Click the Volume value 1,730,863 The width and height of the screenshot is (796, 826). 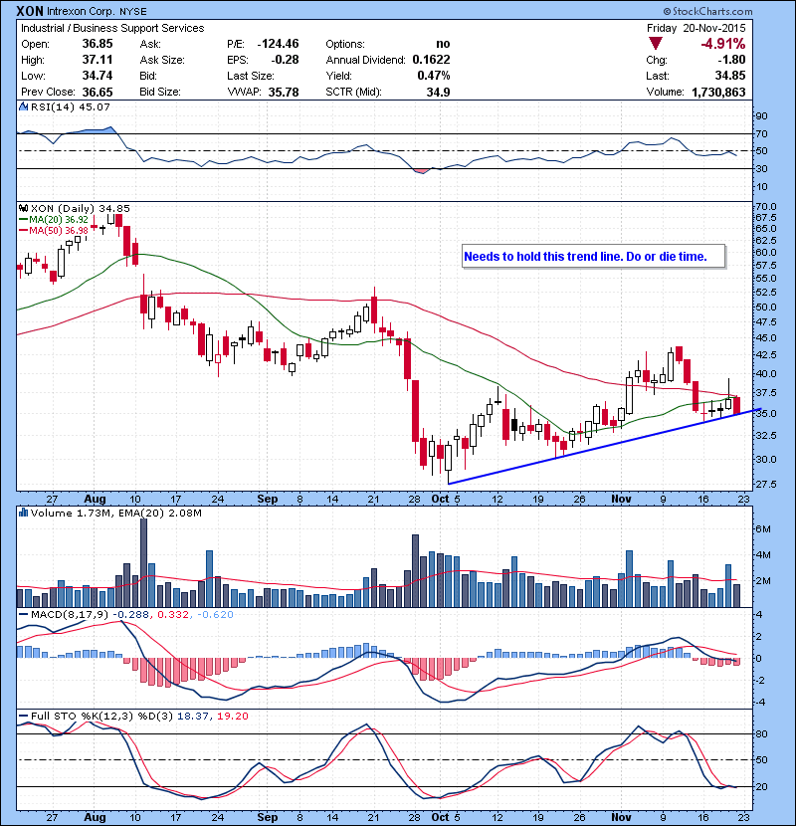pyautogui.click(x=718, y=92)
